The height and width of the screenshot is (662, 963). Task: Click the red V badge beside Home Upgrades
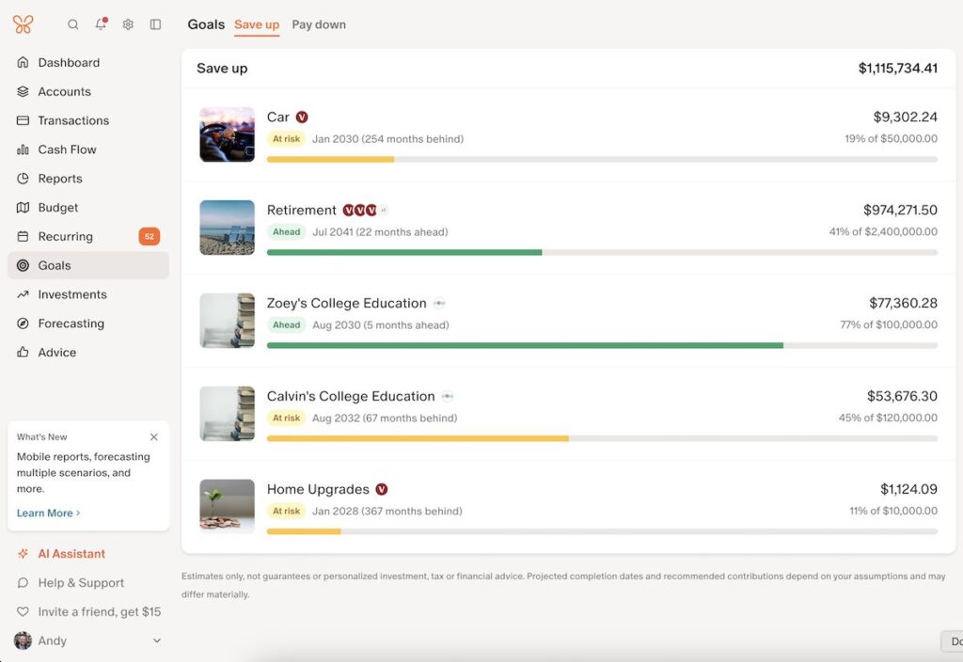[382, 489]
